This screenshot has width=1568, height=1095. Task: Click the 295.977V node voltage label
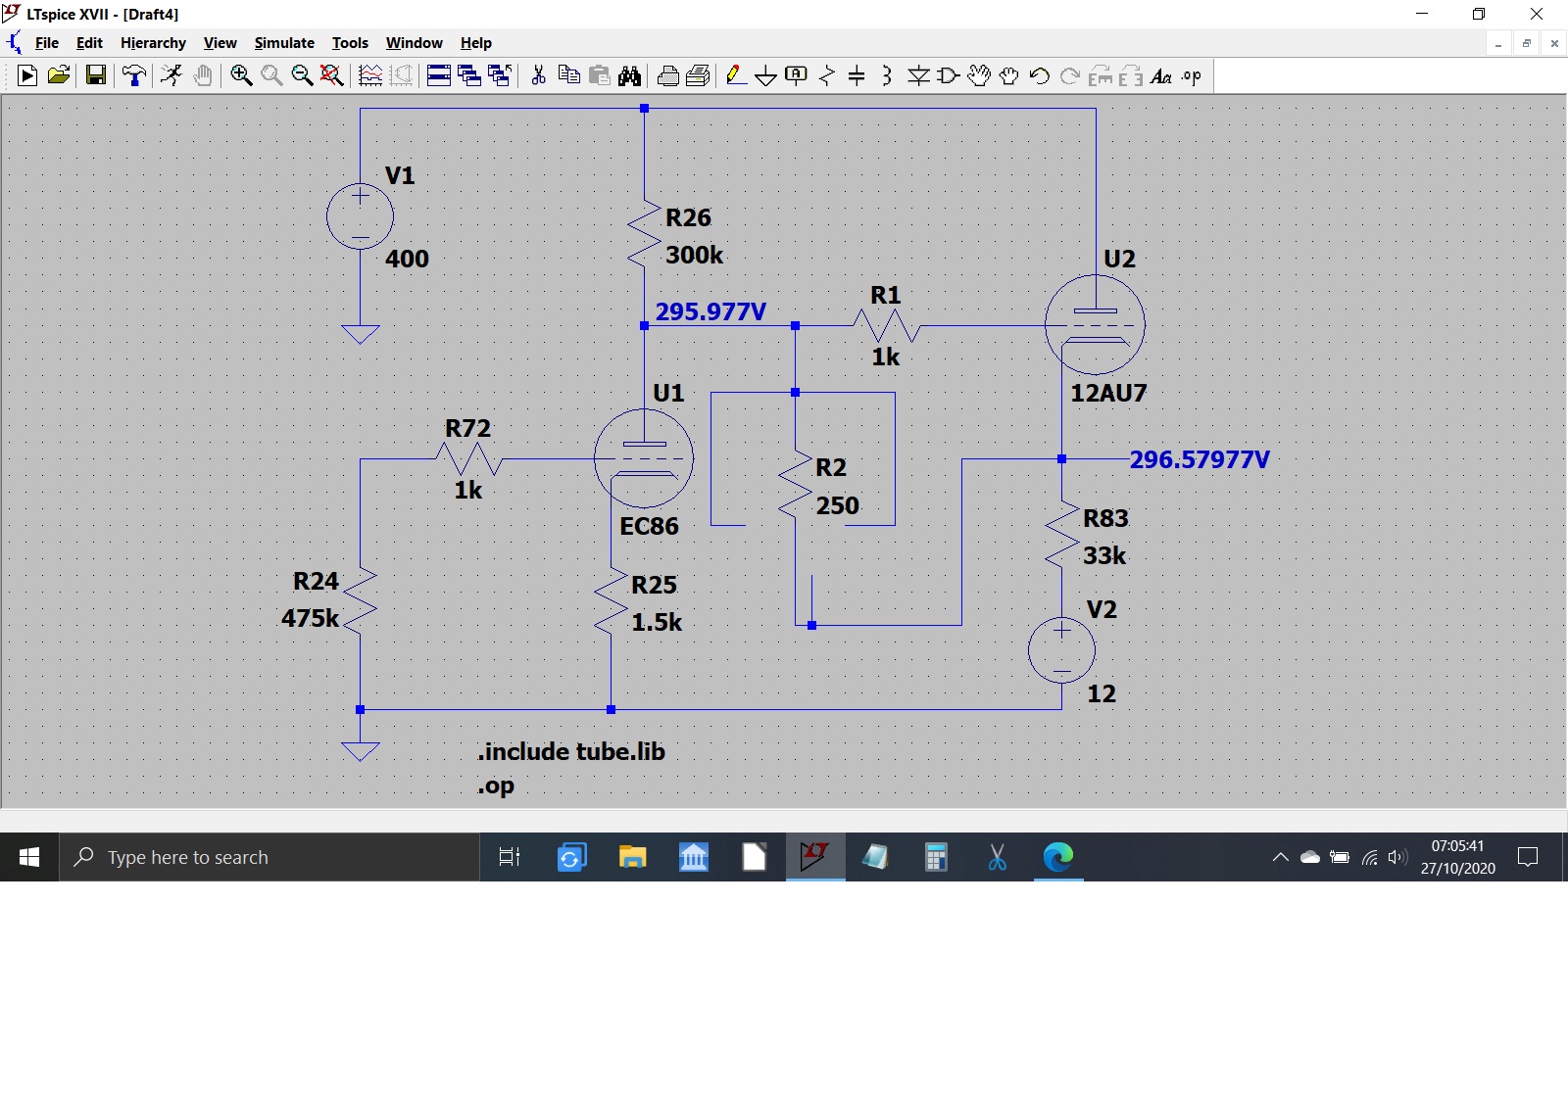[710, 311]
